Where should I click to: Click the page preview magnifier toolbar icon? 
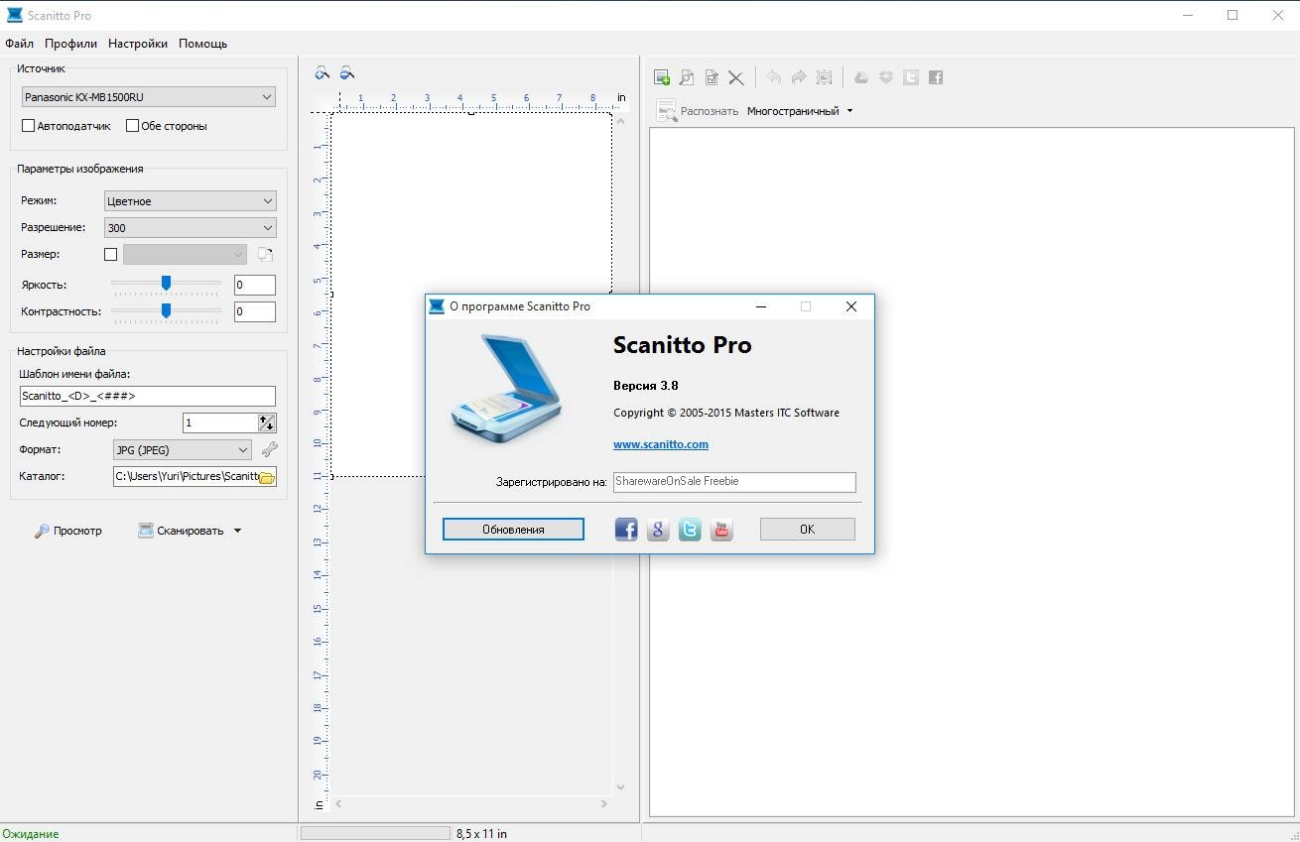(x=687, y=77)
